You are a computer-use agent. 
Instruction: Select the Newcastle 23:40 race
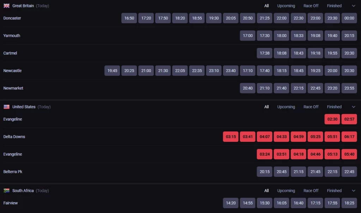231,71
